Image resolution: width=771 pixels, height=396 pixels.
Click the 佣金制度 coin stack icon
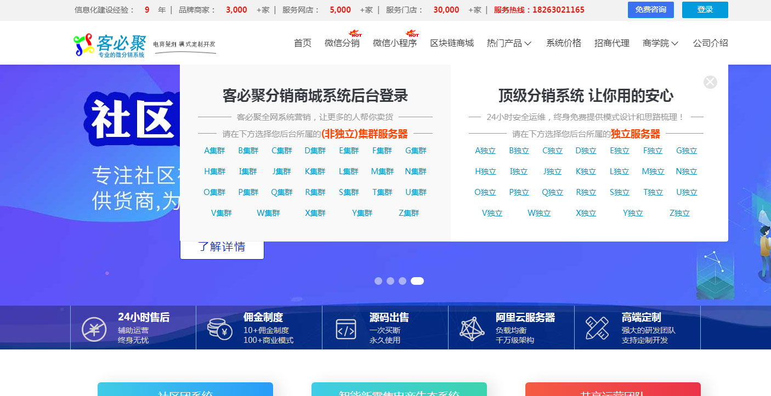pyautogui.click(x=219, y=329)
